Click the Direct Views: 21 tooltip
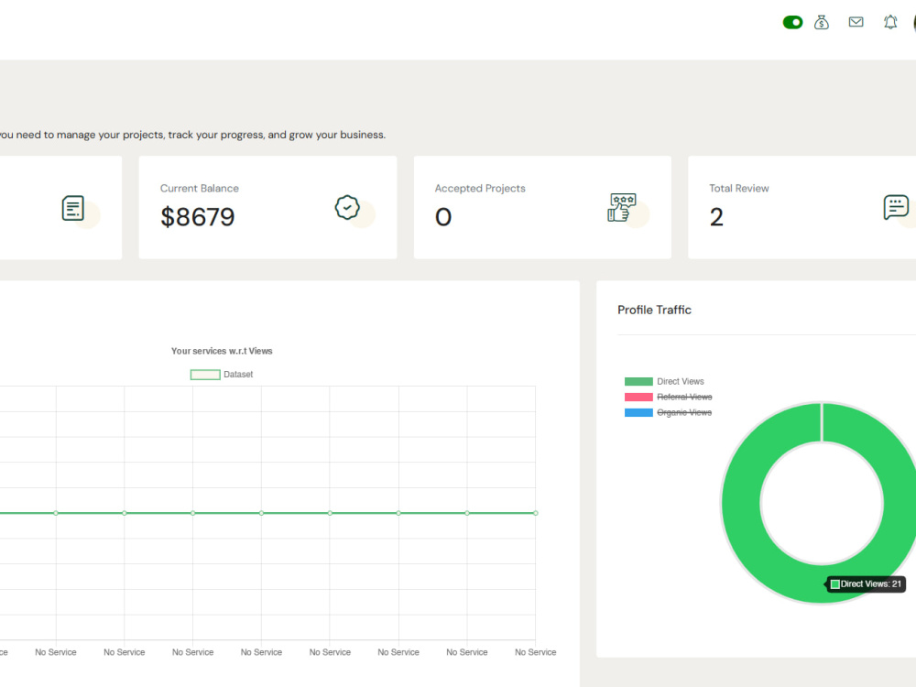The image size is (916, 687). 867,584
